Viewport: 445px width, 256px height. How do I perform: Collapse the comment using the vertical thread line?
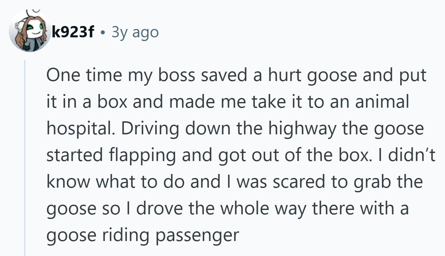(x=25, y=157)
